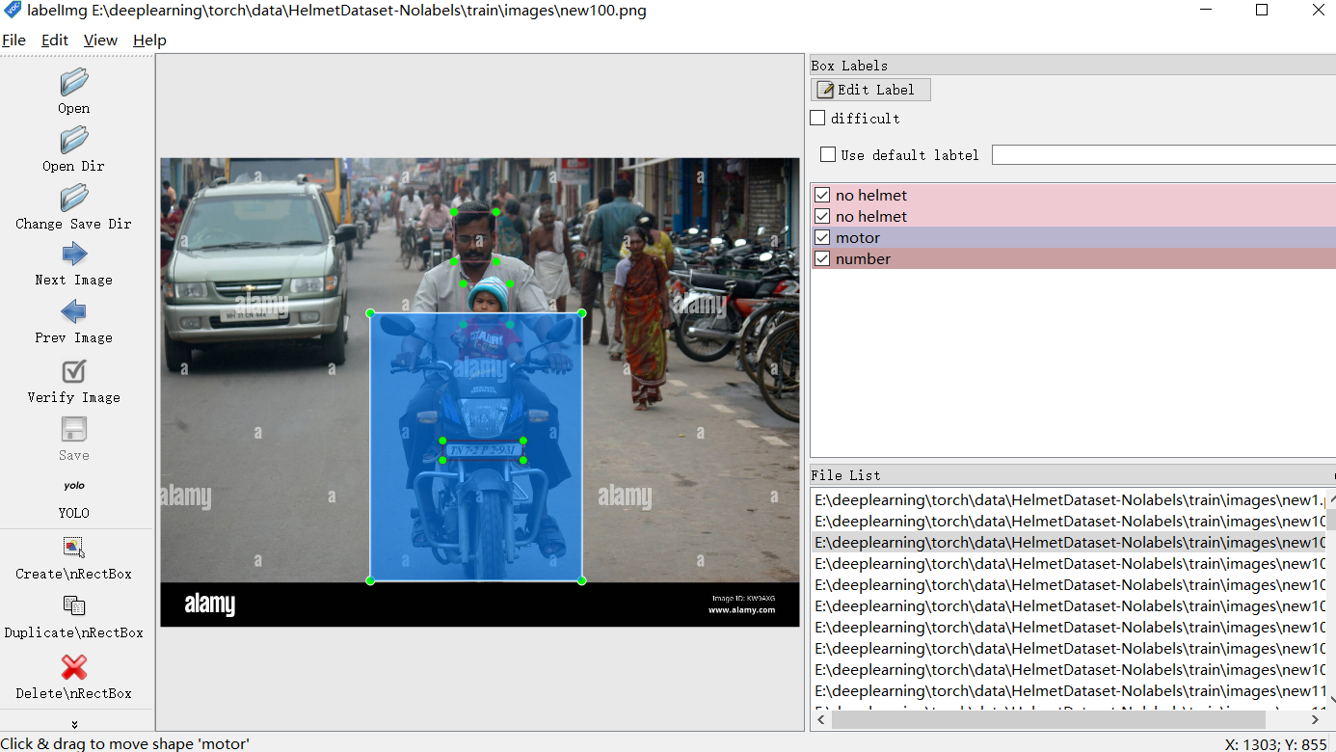This screenshot has height=752, width=1336.
Task: Open the View menu
Action: pyautogui.click(x=100, y=40)
